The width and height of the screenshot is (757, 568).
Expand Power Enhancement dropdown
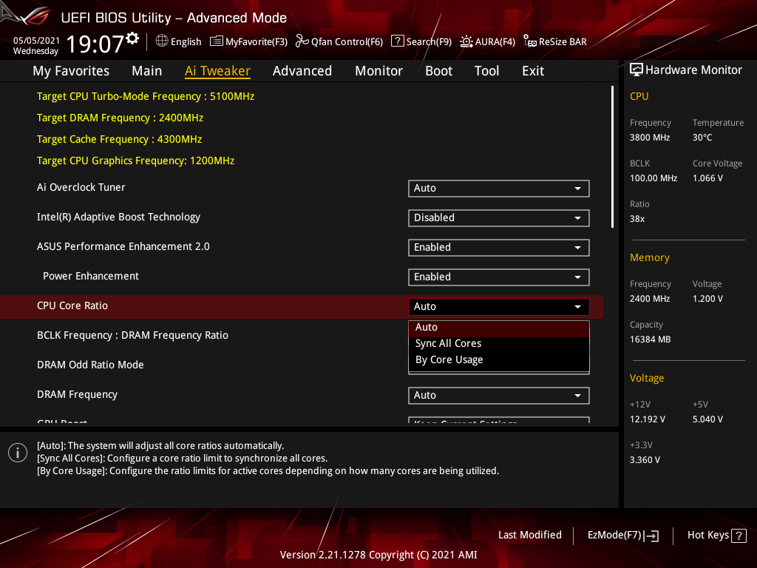click(x=499, y=277)
